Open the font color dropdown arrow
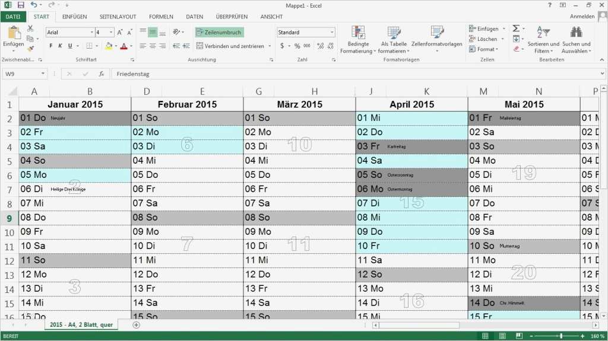This screenshot has height=341, width=608. pyautogui.click(x=131, y=46)
